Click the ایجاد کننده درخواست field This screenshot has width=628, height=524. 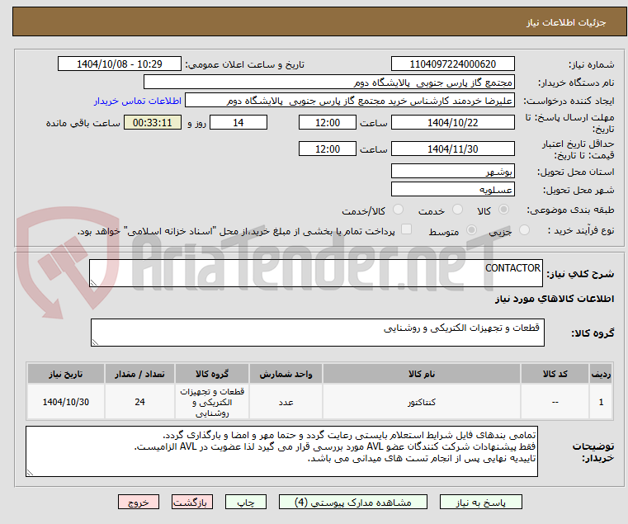click(349, 101)
